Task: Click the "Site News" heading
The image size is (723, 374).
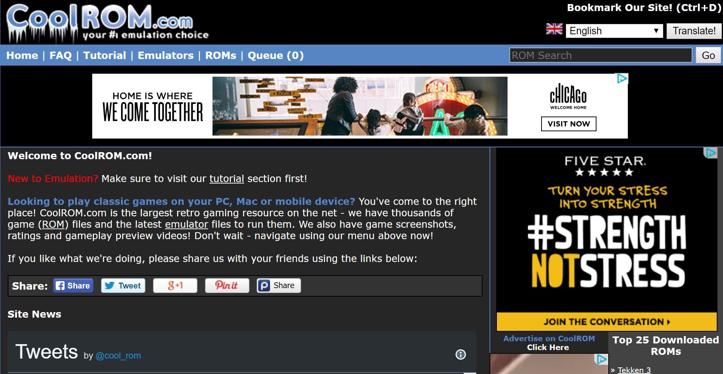Action: 34,314
